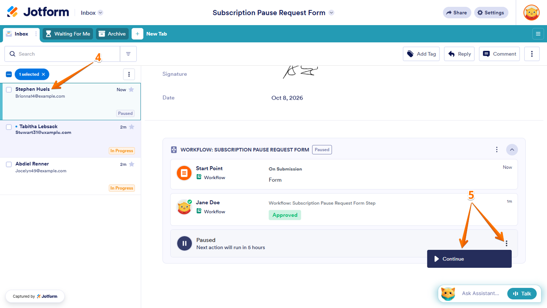547x308 pixels.
Task: Select Continue from the popup menu
Action: point(470,259)
